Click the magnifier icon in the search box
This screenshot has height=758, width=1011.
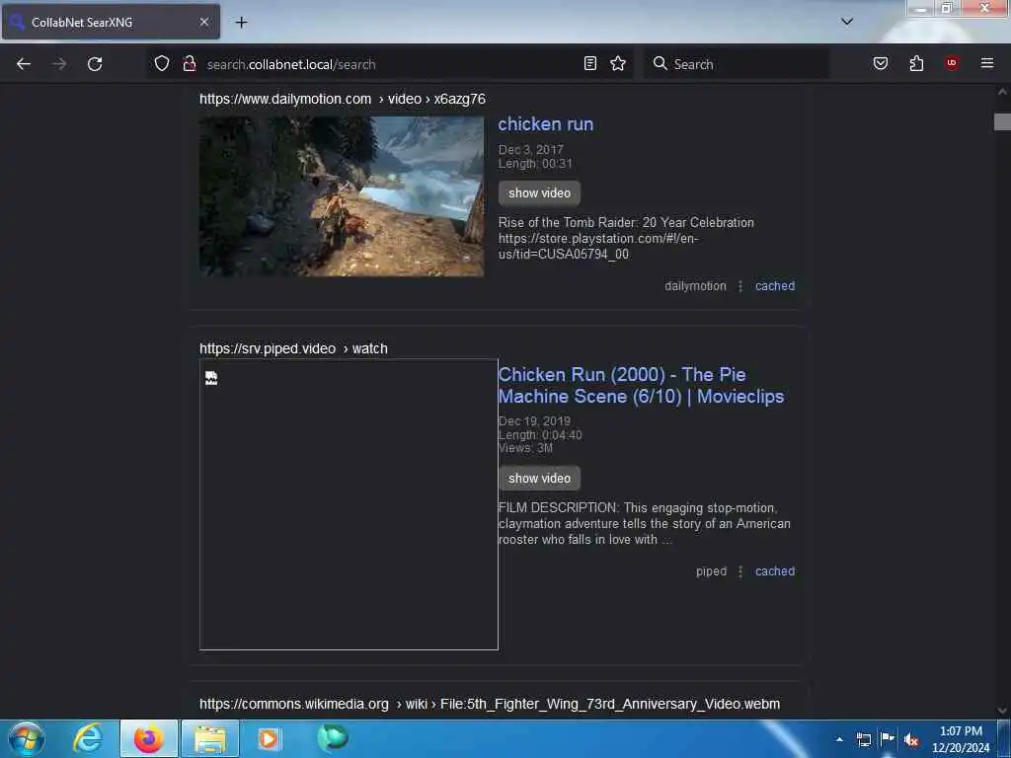[660, 63]
